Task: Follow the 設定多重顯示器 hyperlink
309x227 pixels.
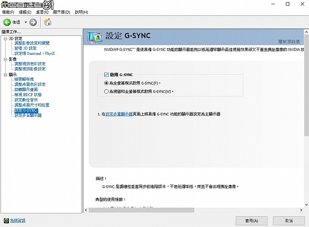Action: coord(119,114)
